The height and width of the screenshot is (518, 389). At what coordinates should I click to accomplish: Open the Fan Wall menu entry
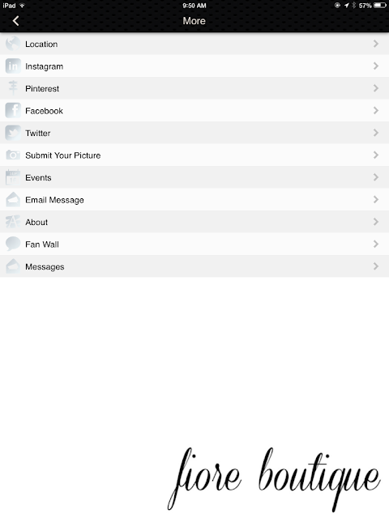tap(194, 244)
